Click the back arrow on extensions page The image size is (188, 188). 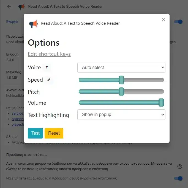tap(9, 6)
